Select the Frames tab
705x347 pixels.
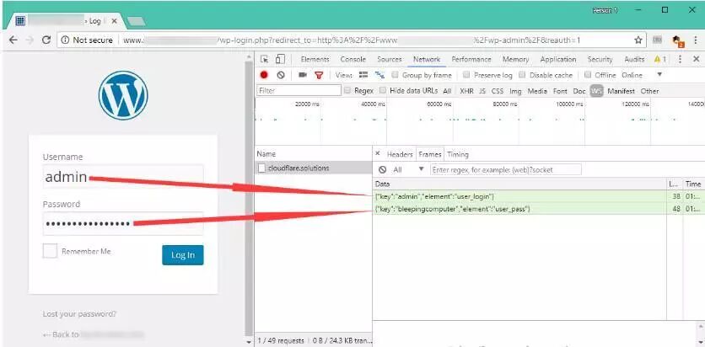tap(430, 154)
